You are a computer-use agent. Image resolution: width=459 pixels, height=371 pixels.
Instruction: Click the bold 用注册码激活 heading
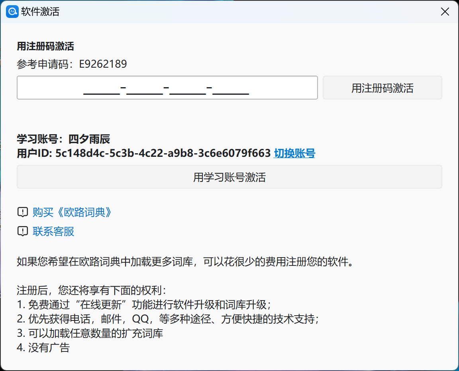pyautogui.click(x=45, y=46)
